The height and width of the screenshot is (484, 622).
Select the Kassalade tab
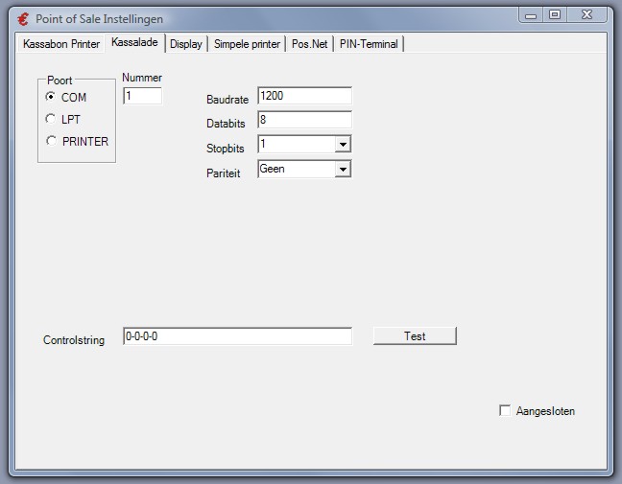(x=134, y=43)
